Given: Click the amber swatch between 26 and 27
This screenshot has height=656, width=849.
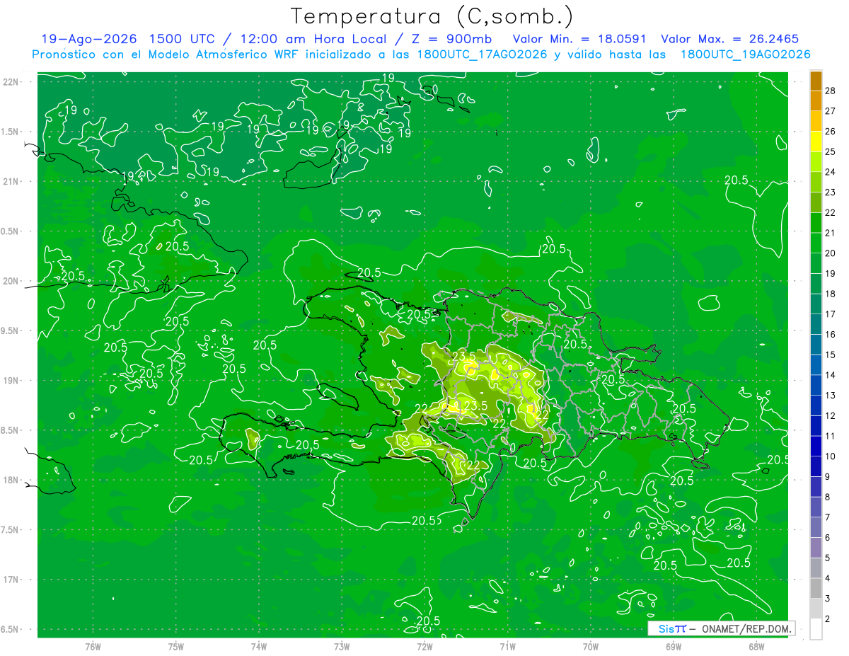Looking at the screenshot, I should pos(816,121).
